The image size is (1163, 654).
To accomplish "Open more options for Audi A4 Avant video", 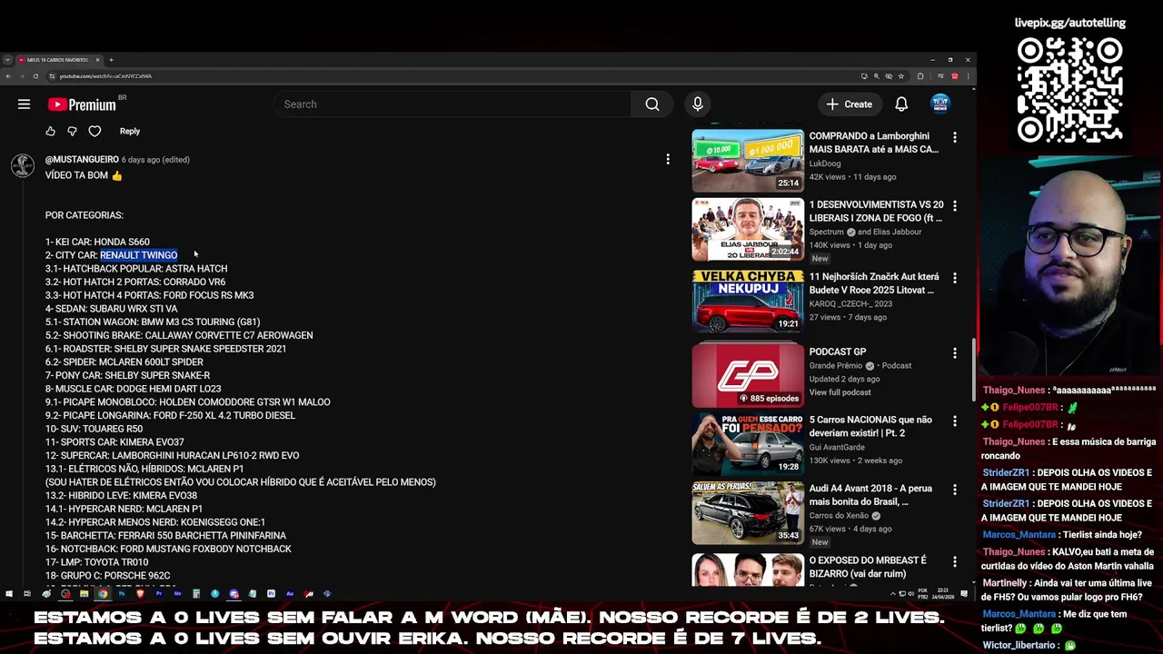I will [954, 490].
